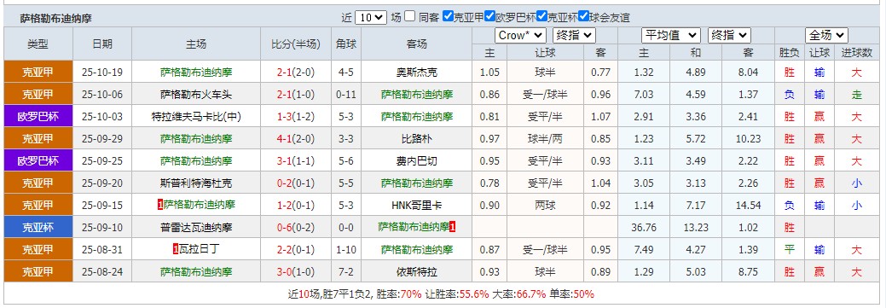This screenshot has height=308, width=886.
Task: Uncheck the 克亚甲 league filter checkbox
Action: click(x=448, y=16)
